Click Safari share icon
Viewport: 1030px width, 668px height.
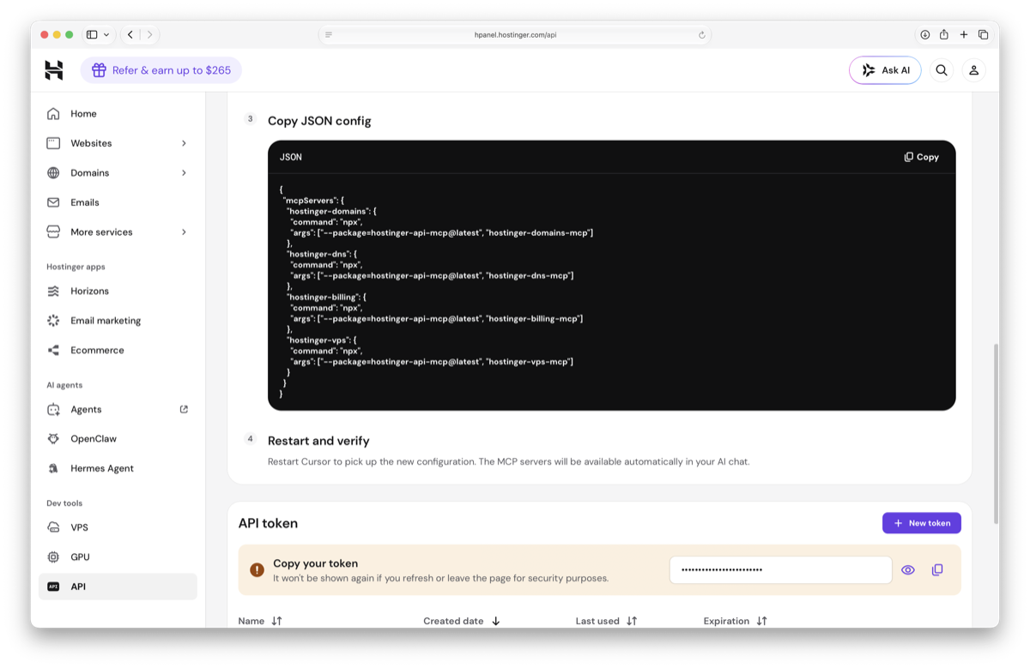coord(944,34)
